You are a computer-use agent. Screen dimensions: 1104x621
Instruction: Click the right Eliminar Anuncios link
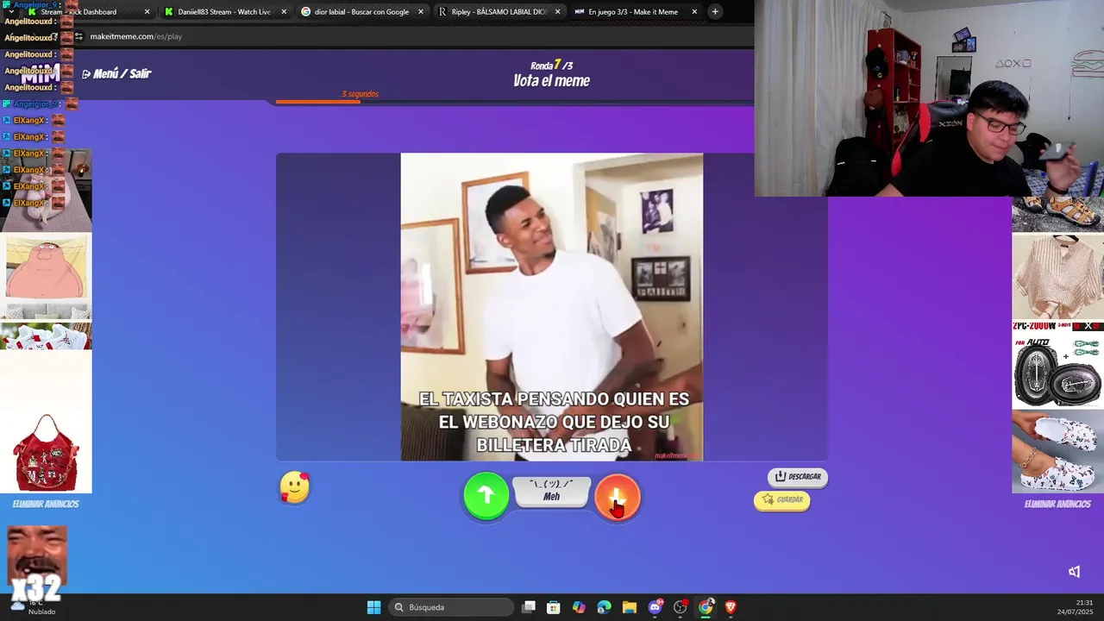[1057, 504]
